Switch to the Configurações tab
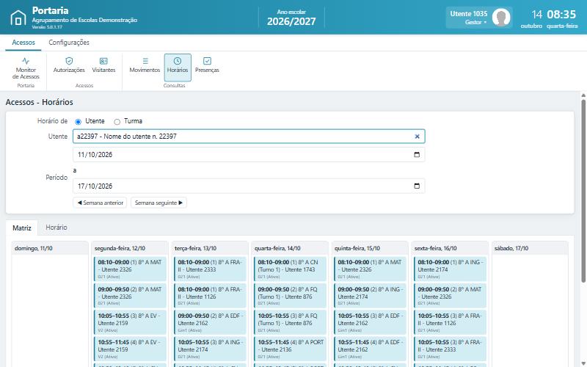 [69, 43]
